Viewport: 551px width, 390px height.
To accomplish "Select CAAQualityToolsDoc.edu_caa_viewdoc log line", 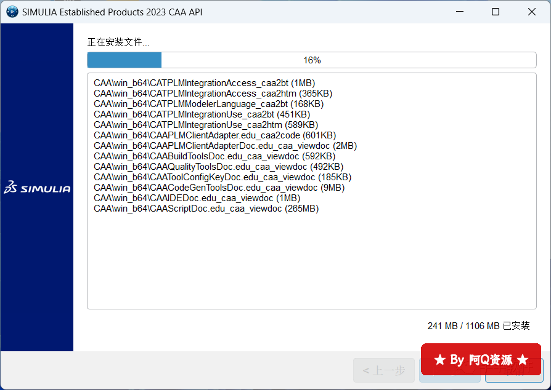I will (218, 167).
